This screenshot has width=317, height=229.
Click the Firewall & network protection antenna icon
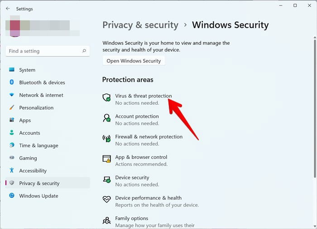point(106,139)
